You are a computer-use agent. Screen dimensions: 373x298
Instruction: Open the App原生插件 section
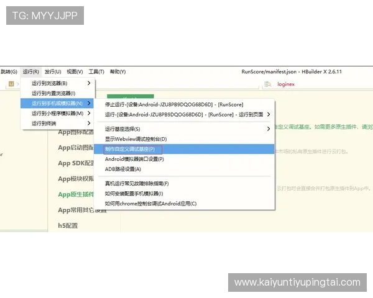(76, 194)
